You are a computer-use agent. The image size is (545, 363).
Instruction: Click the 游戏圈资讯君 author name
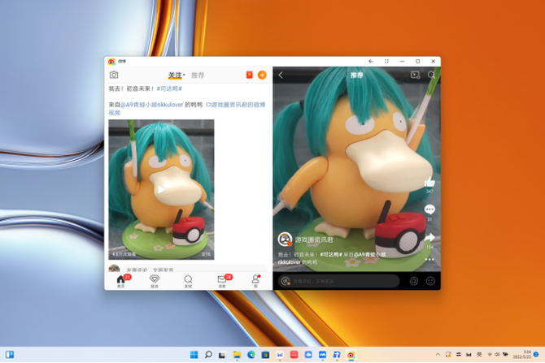(314, 240)
